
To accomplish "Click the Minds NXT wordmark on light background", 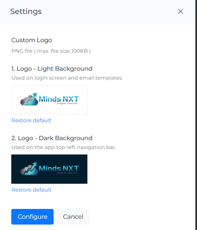I will pos(59,99).
